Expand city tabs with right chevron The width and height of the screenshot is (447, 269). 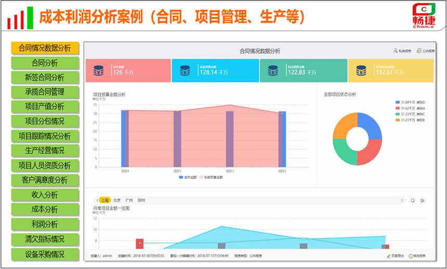click(x=402, y=200)
